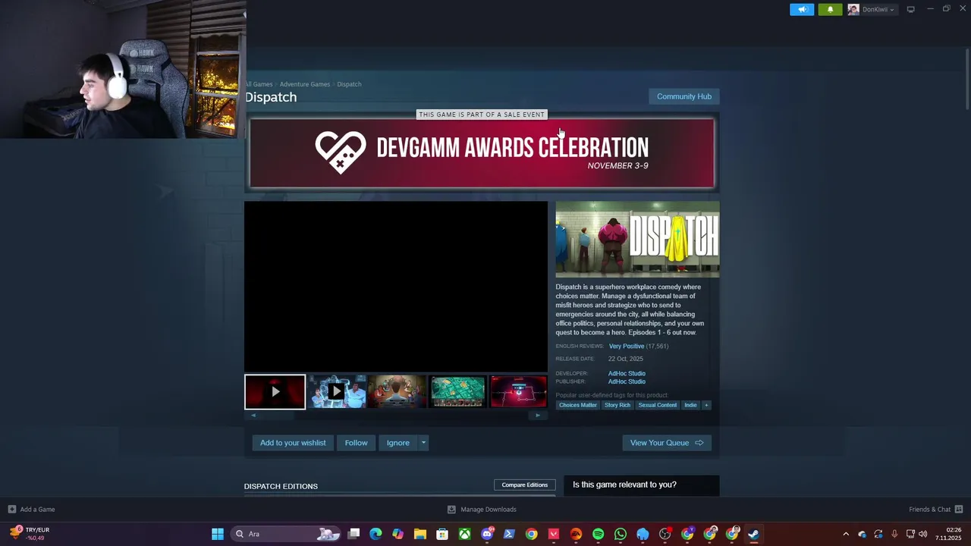The height and width of the screenshot is (546, 971).
Task: Click the plus button to add tags
Action: click(x=706, y=405)
